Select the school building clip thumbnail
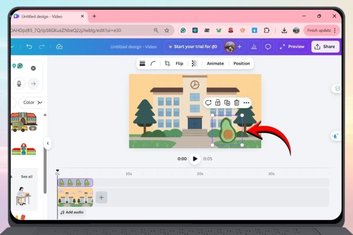This screenshot has width=353, height=235. (x=75, y=197)
